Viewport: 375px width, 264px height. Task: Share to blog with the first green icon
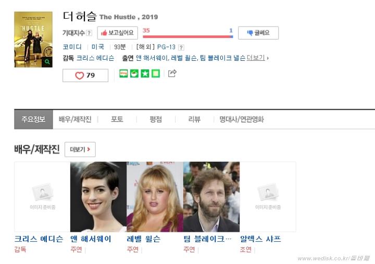(x=123, y=73)
